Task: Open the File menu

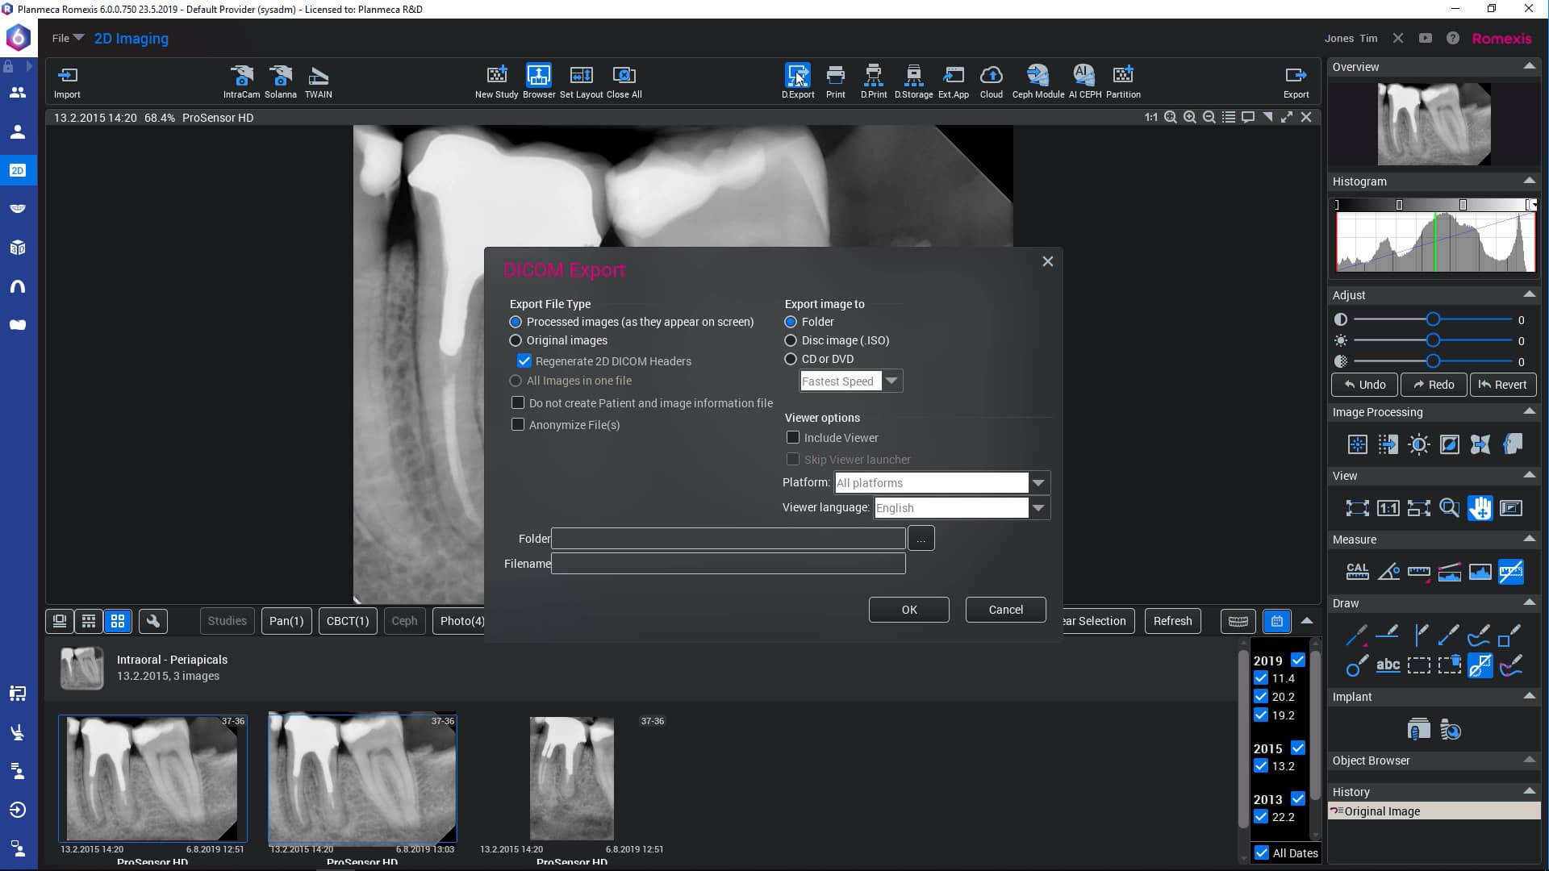Action: tap(66, 38)
